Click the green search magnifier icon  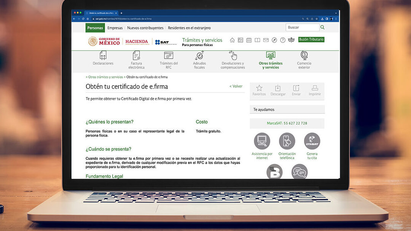point(322,27)
